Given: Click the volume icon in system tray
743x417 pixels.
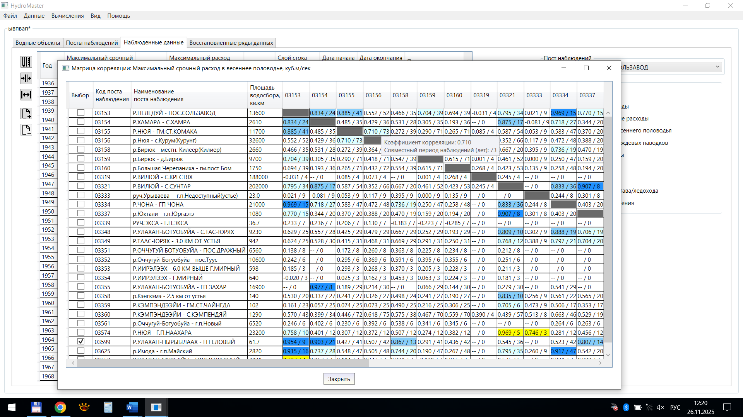Looking at the screenshot, I should pos(660,407).
